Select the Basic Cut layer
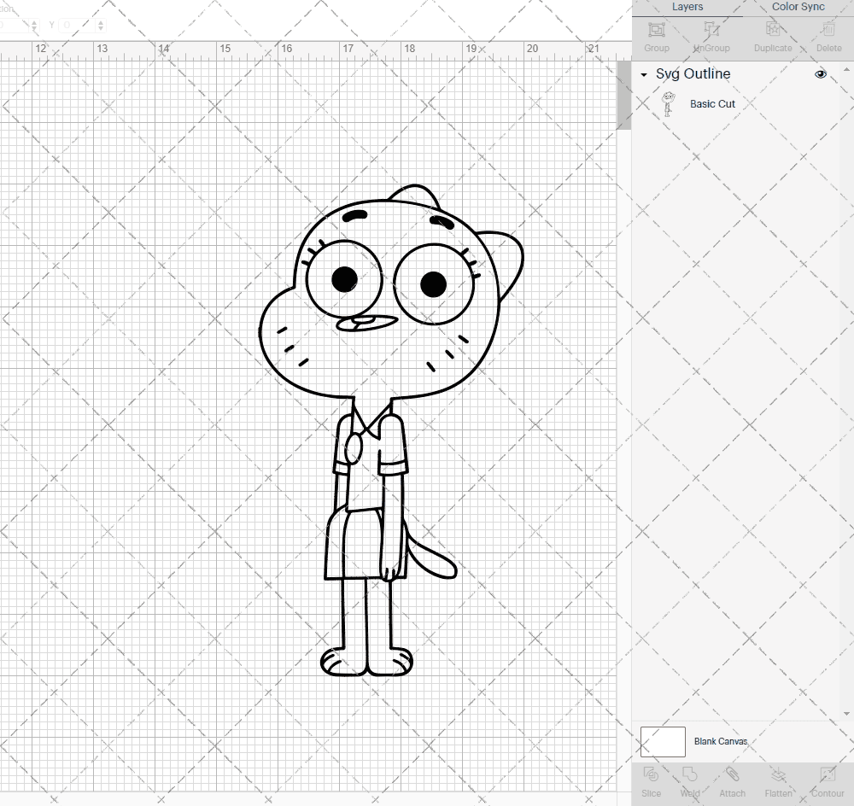 [x=712, y=103]
